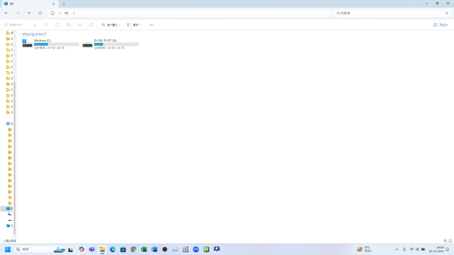Screen dimensions: 454x255
Task: Click the PC breadcrumb in address bar
Action: (67, 13)
